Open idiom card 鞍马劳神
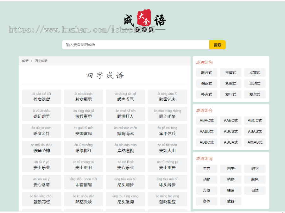Viewport: 285px width, 213px height. (41, 148)
